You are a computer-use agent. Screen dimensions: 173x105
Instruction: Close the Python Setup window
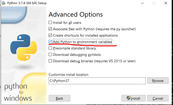[166, 3]
